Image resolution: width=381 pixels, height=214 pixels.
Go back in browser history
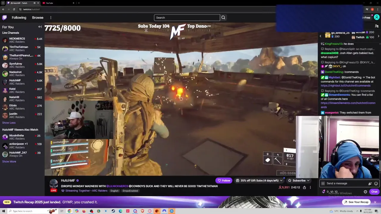[3, 9]
